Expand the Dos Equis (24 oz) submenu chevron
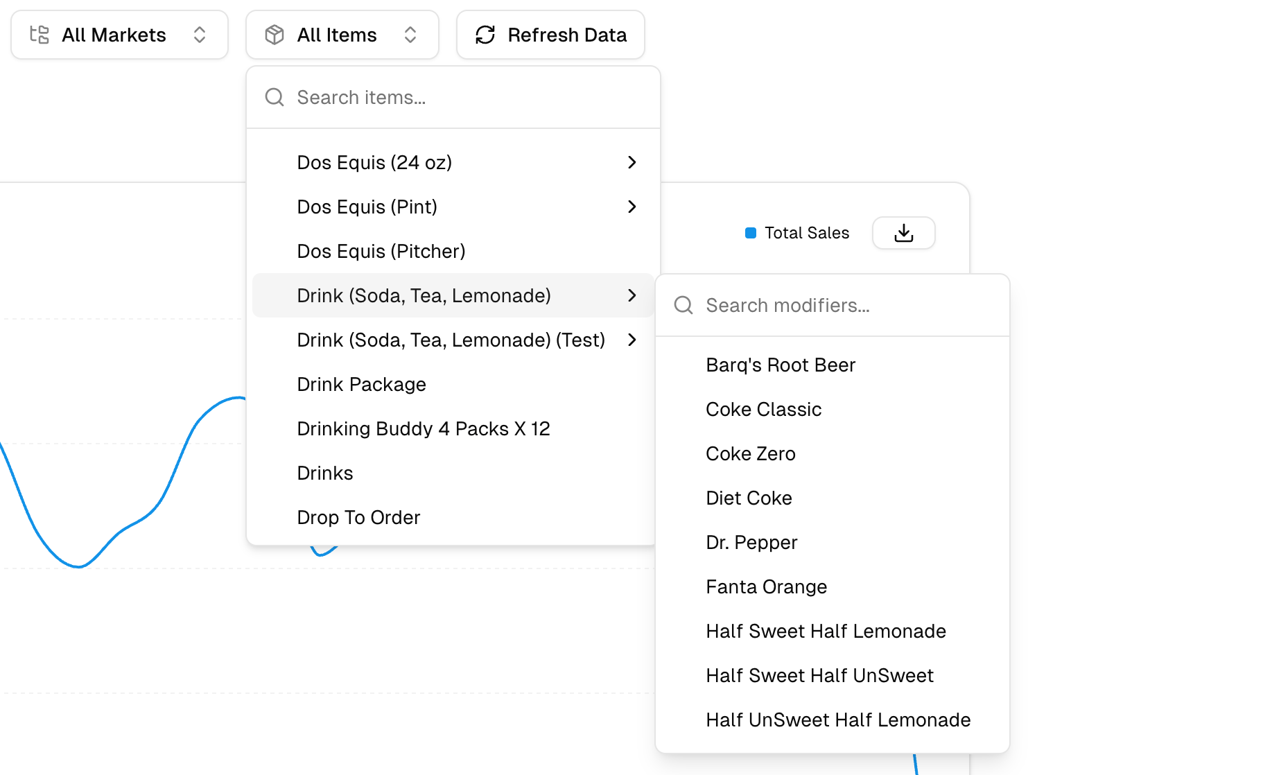Screen dimensions: 1263x775 [x=631, y=162]
